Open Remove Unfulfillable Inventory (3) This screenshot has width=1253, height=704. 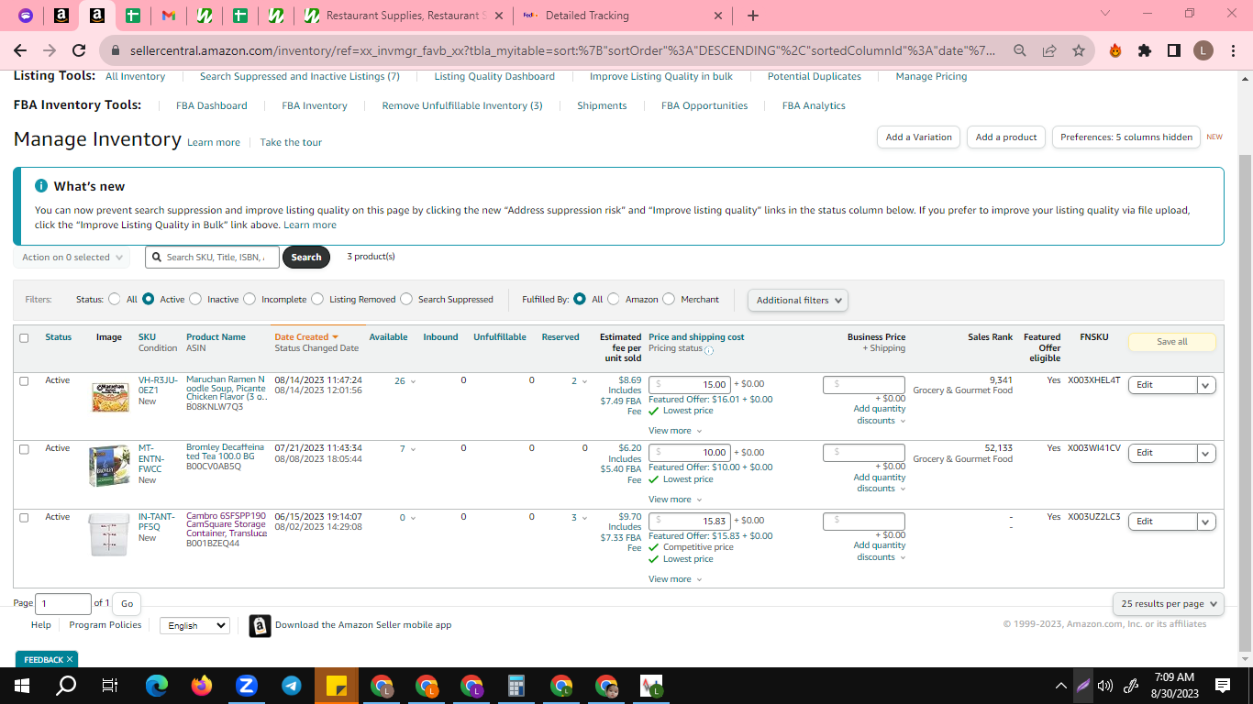tap(462, 105)
